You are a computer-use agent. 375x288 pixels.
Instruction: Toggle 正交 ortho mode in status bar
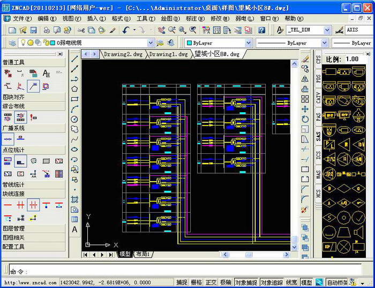click(x=211, y=282)
